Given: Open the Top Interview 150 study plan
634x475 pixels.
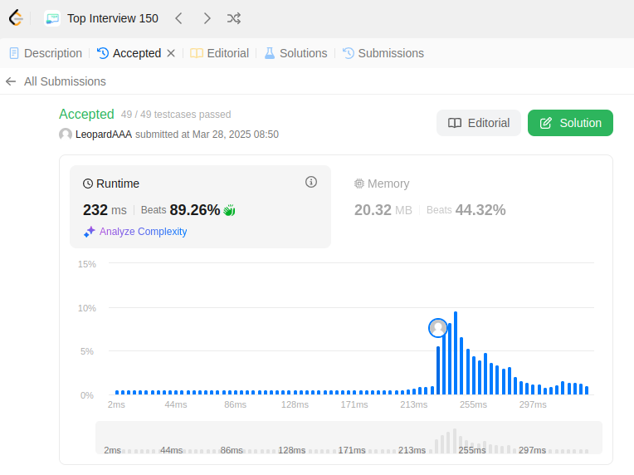Looking at the screenshot, I should tap(112, 18).
